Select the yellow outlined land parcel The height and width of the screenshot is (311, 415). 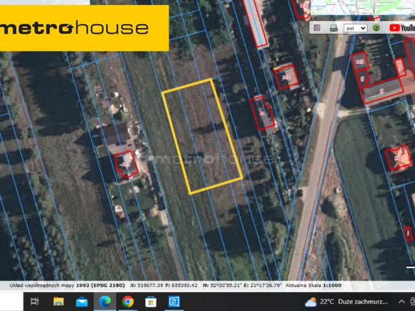pyautogui.click(x=201, y=136)
